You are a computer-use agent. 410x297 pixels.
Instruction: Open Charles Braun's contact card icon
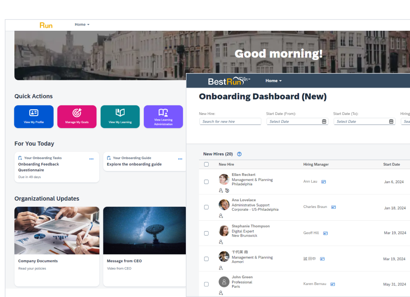tap(333, 207)
